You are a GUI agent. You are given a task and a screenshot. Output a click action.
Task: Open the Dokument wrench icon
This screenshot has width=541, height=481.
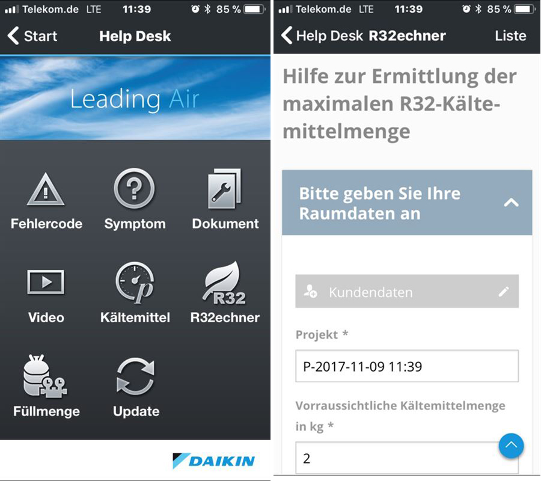point(224,189)
